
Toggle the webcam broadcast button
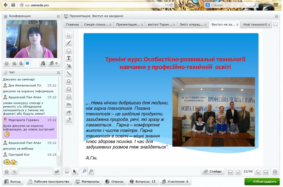[14, 63]
